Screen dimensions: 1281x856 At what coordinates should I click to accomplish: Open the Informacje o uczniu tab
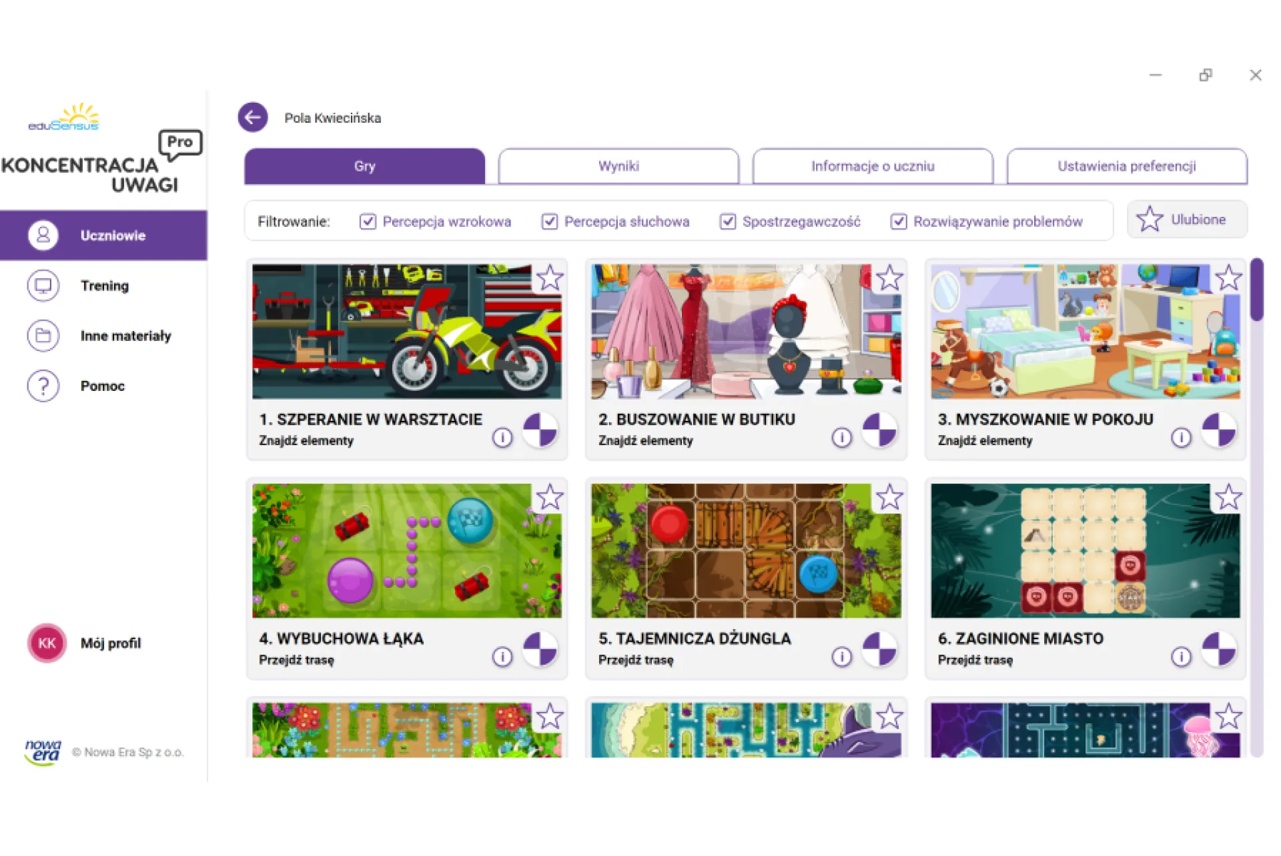(x=872, y=166)
